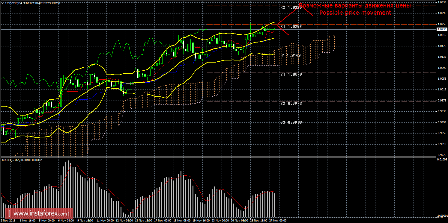Click the Russian 'Возможные варианты движения цены' annotation

[355, 6]
